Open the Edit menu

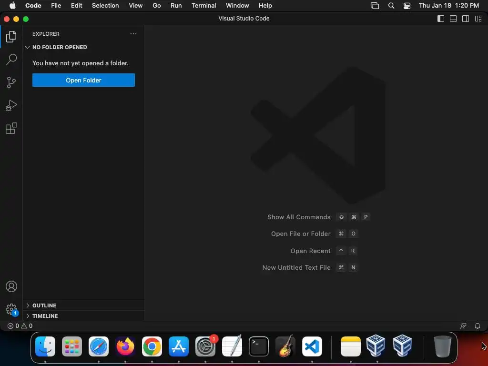tap(76, 5)
